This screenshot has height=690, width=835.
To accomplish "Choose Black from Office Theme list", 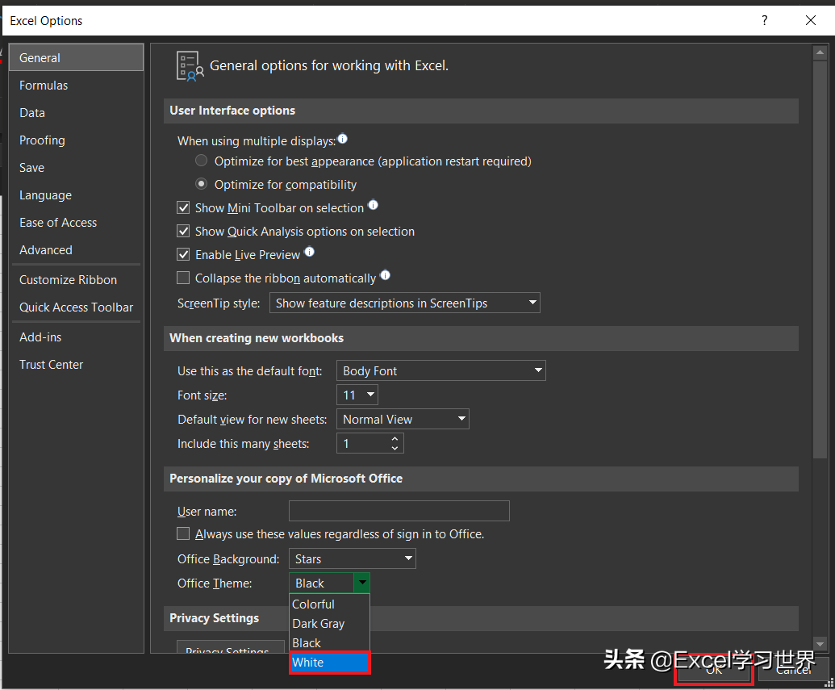I will pos(329,643).
